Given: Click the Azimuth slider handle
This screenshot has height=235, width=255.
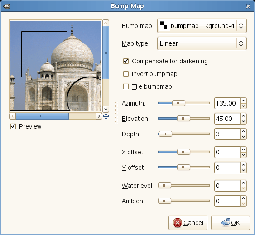Looking at the screenshot, I should click(178, 103).
